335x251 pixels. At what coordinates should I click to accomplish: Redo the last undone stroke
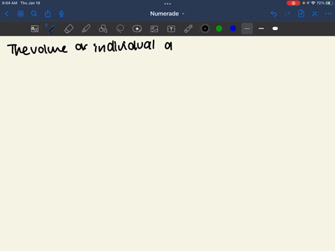click(x=288, y=14)
